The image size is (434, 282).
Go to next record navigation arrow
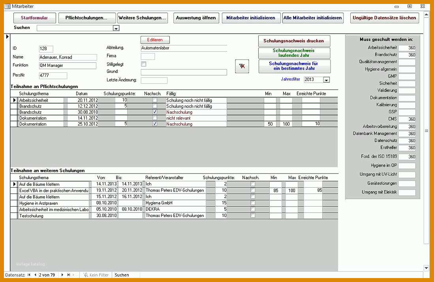(62, 275)
